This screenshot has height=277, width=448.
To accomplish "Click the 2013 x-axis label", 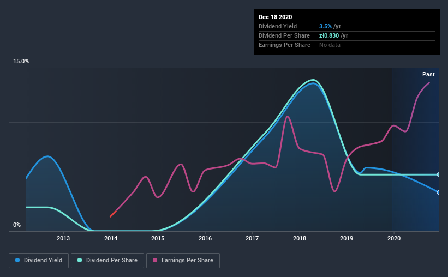I will point(63,238).
